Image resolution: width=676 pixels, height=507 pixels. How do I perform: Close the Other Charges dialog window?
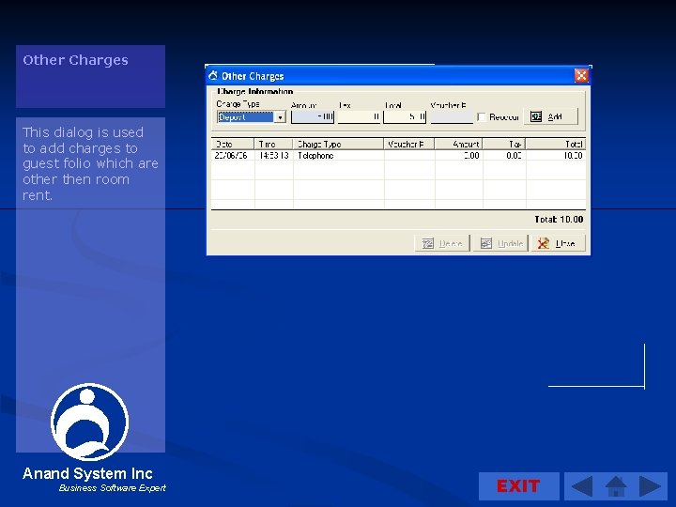pos(581,76)
